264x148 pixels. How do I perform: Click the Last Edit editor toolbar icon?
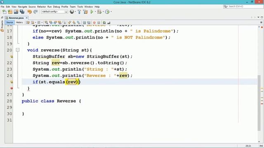tap(28, 23)
